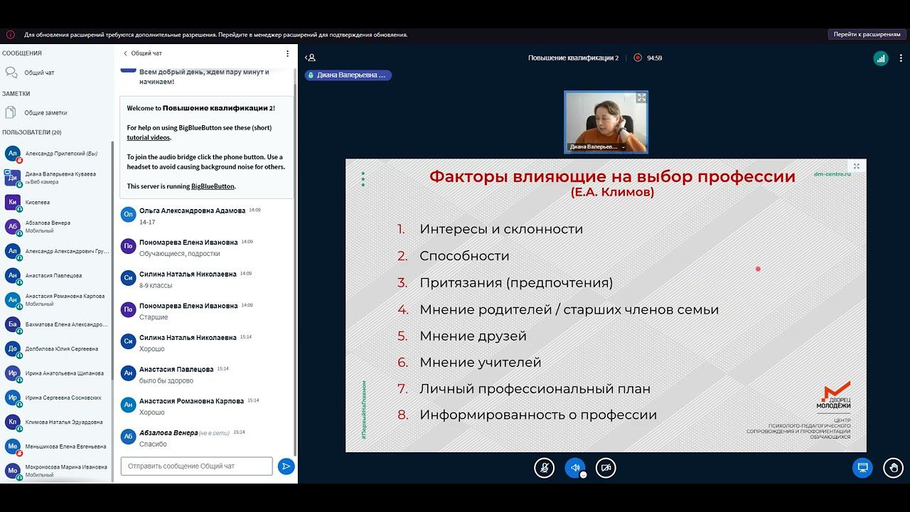Image resolution: width=910 pixels, height=512 pixels.
Task: Select user Анастасия Романовна Карпова in the users list
Action: pyautogui.click(x=57, y=299)
